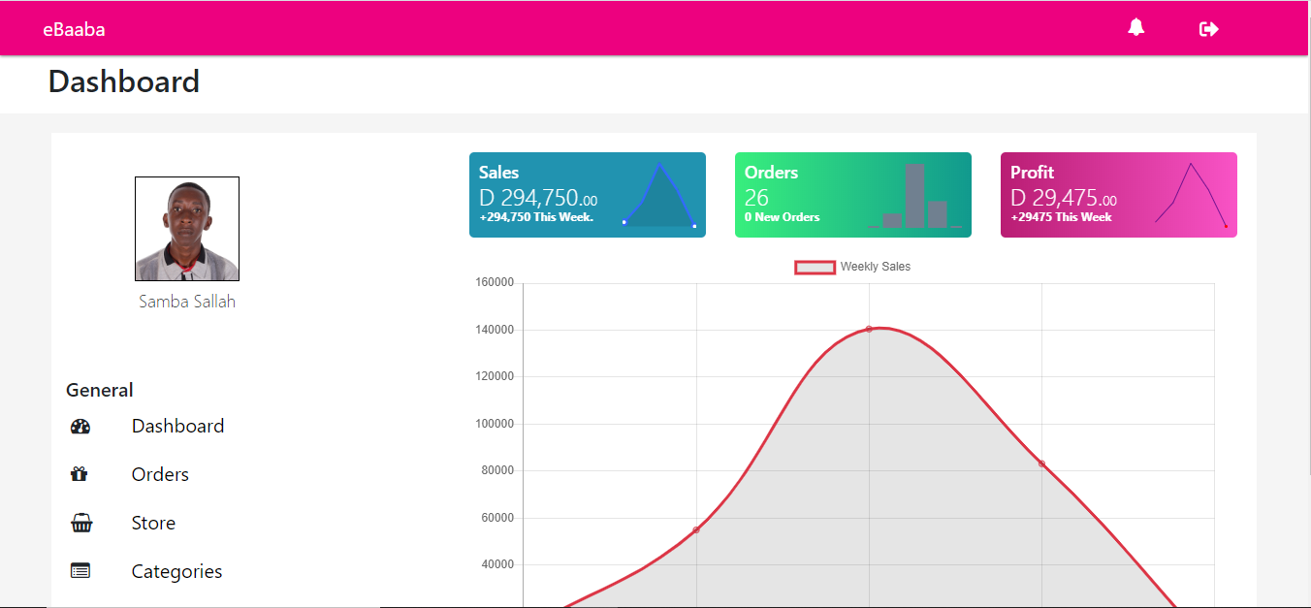
Task: Sign out using the logout icon
Action: tap(1209, 29)
